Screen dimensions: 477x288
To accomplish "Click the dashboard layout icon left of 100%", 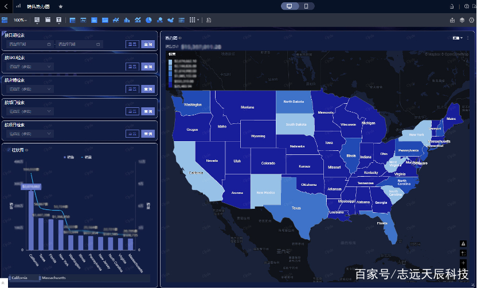I will tap(4, 20).
